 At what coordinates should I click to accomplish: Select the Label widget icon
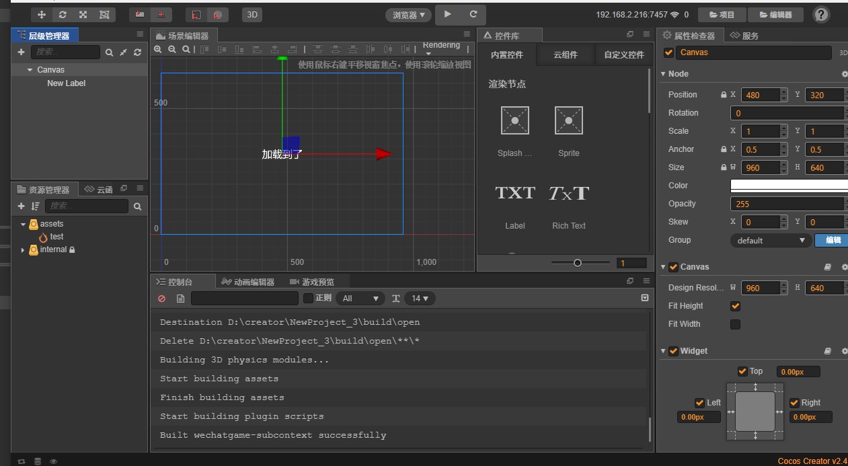[x=515, y=193]
